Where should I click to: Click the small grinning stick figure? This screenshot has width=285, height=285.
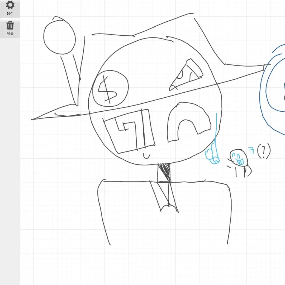point(239,160)
